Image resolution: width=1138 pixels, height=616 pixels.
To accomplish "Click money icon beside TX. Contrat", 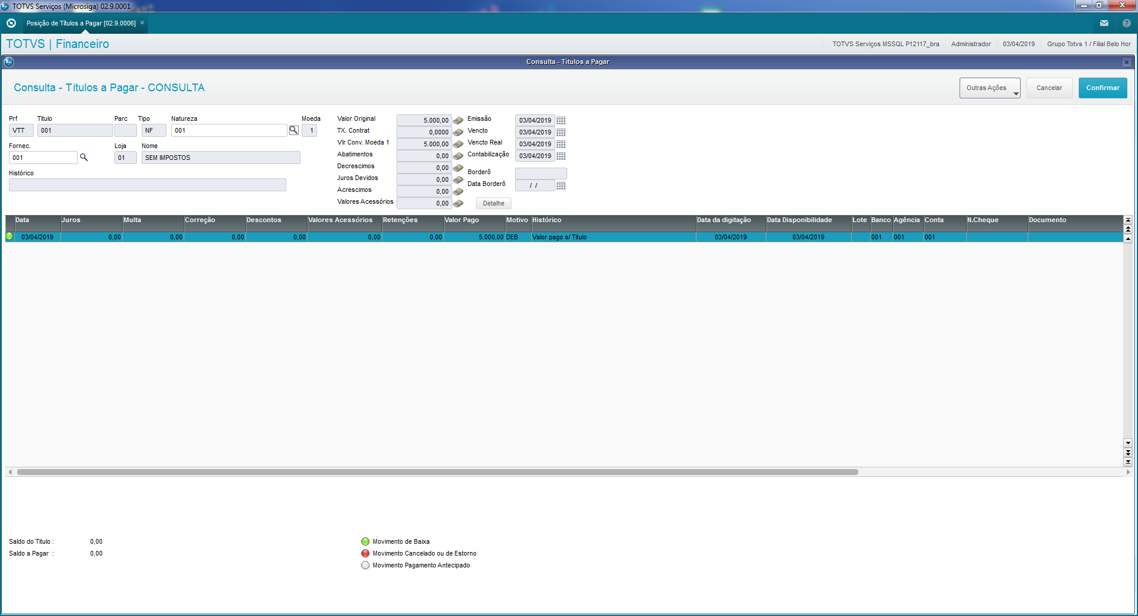I will [x=458, y=132].
